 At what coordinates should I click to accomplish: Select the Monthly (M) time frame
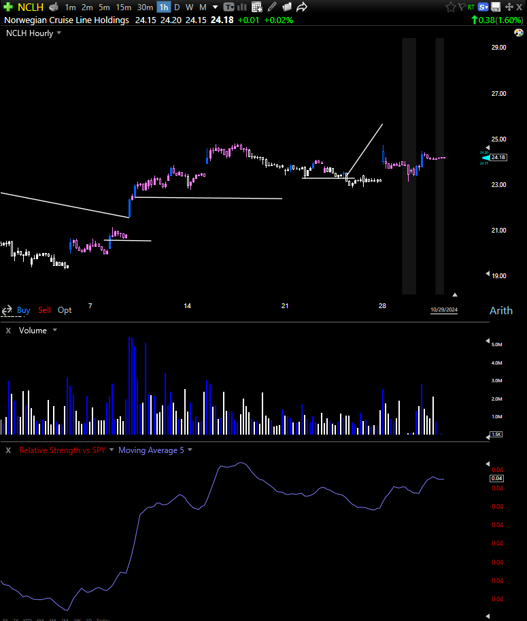coord(203,7)
